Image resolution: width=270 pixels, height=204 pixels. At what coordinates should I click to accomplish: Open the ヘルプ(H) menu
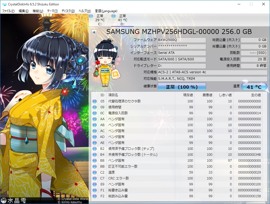tap(85, 11)
